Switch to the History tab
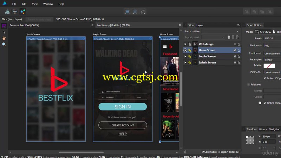The width and height of the screenshot is (281, 158). point(263,129)
